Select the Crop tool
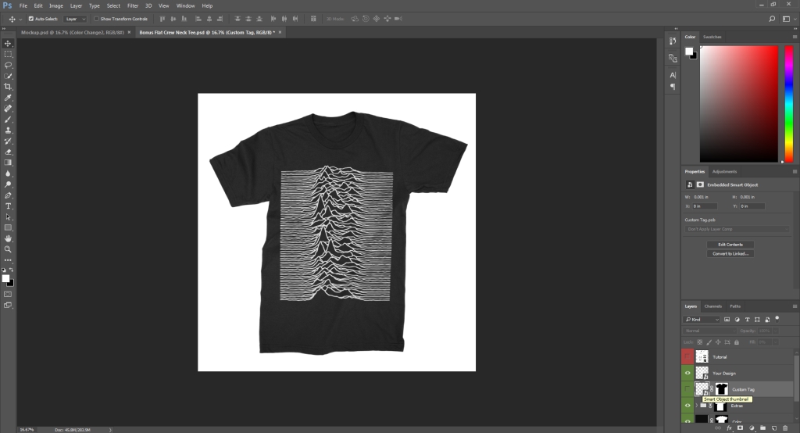The height and width of the screenshot is (433, 800). click(x=8, y=87)
